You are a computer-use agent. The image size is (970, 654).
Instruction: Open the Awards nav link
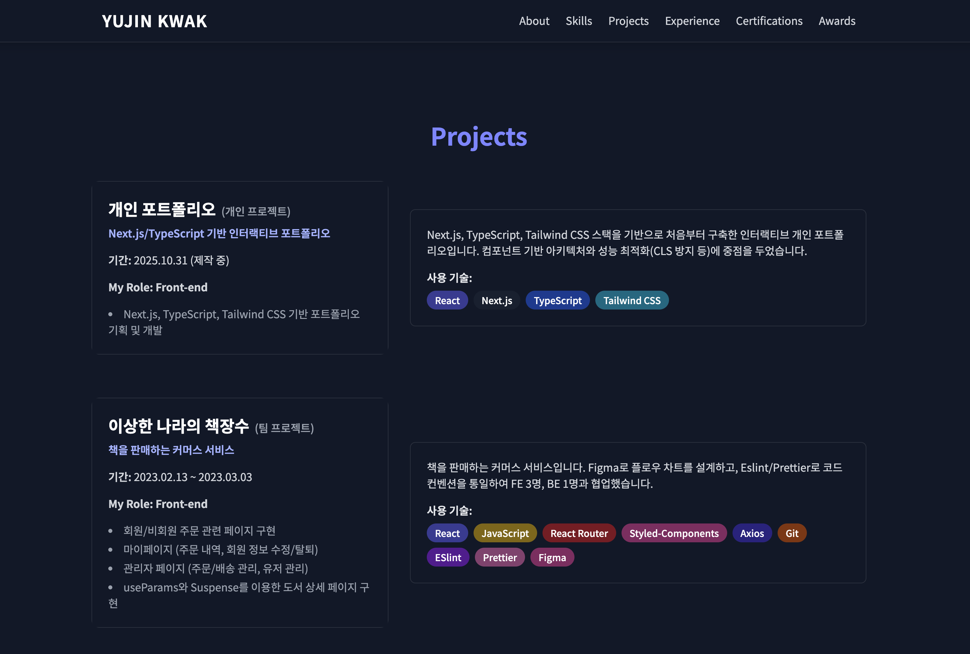point(836,21)
